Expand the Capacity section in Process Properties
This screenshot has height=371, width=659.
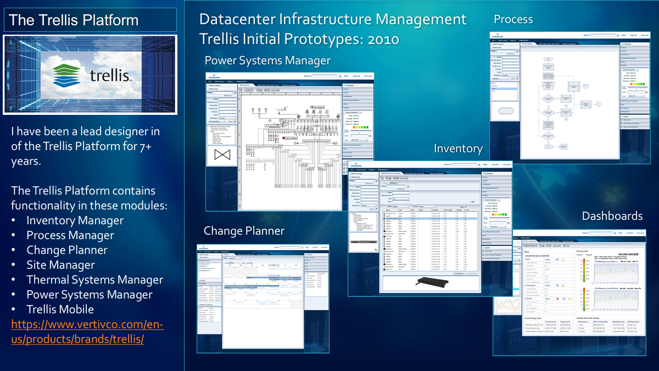(635, 65)
